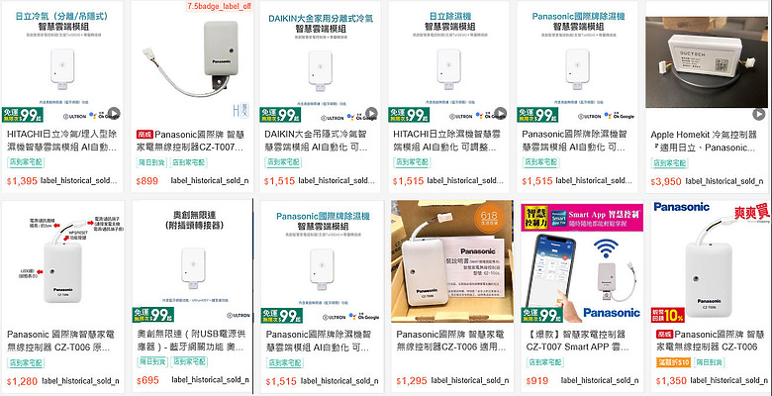Play video on DAIKIN大金 product thumbnail
Viewport: 772px width, 396px height.
coord(371,113)
